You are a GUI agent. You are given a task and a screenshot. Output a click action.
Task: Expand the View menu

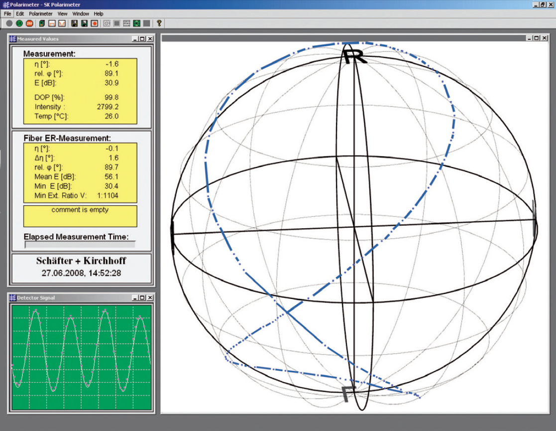click(63, 13)
